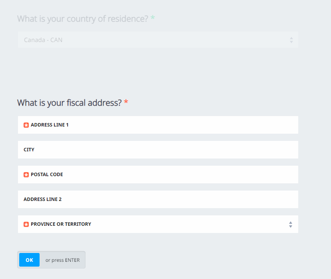331x279 pixels.
Task: Click the CITY label text
Action: coord(29,150)
